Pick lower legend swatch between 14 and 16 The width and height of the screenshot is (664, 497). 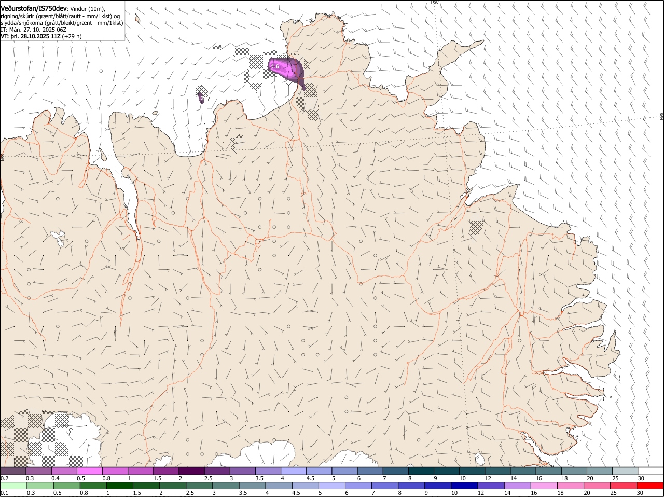[x=518, y=486]
